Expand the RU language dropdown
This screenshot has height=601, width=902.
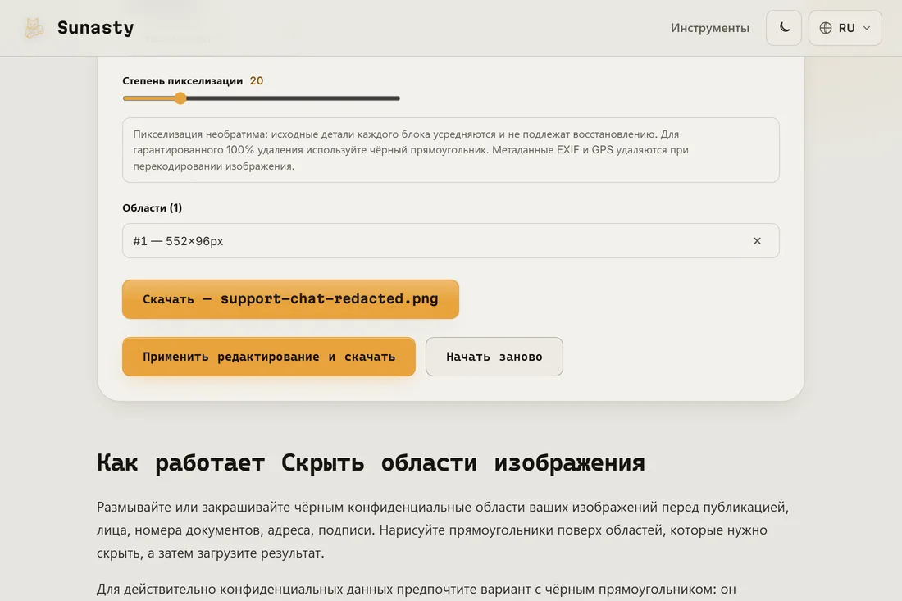845,28
